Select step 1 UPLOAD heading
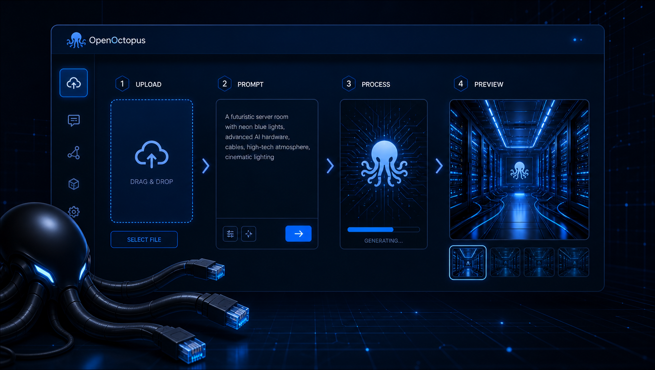The image size is (655, 370). 139,84
